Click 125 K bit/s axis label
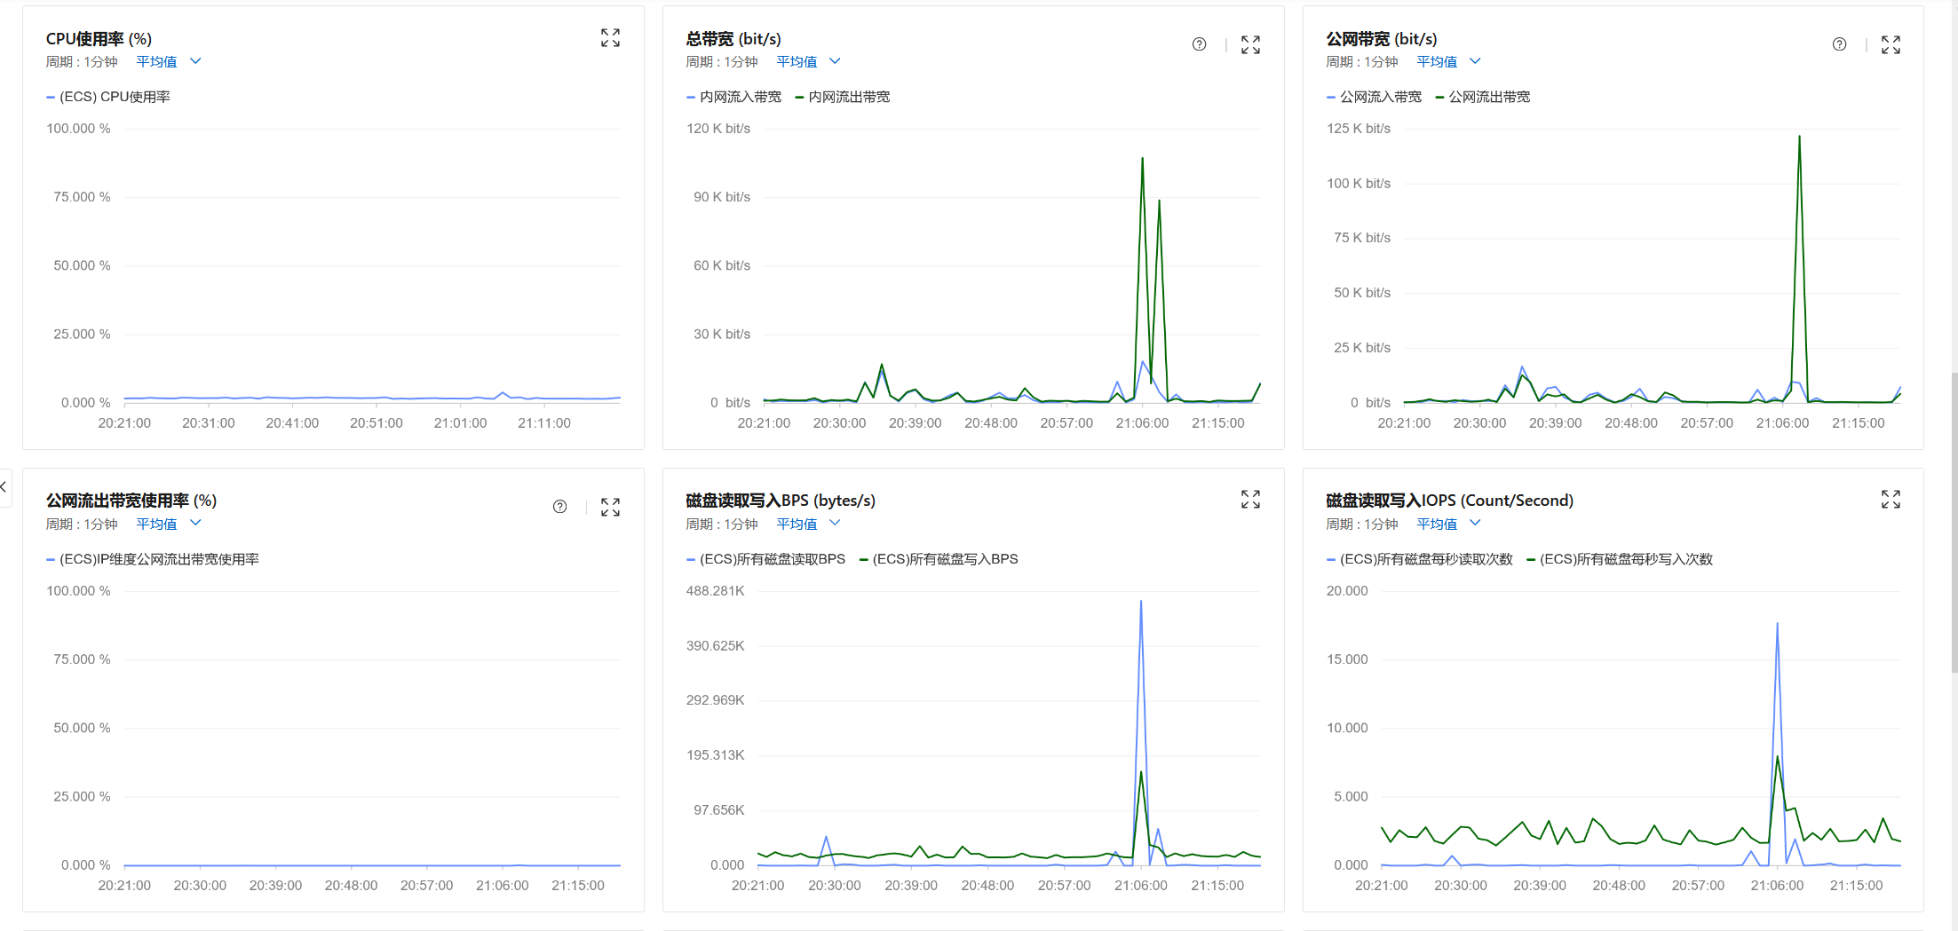Image resolution: width=1958 pixels, height=931 pixels. click(x=1359, y=129)
